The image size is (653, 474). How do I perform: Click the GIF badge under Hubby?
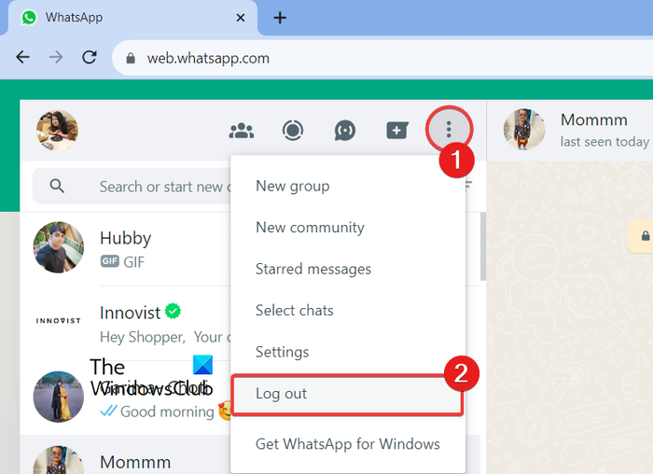coord(109,261)
